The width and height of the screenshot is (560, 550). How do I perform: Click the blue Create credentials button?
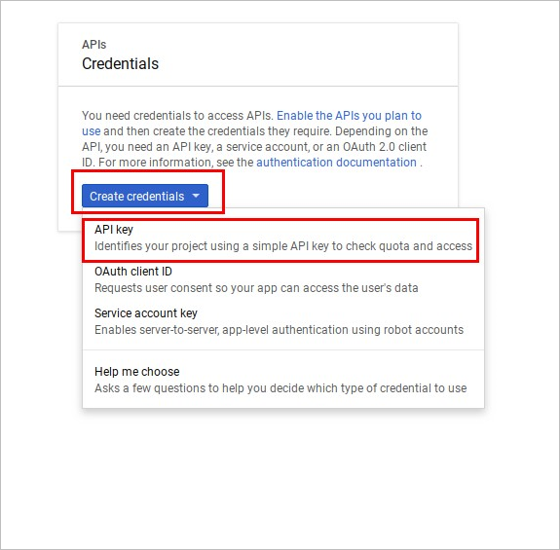coord(145,196)
